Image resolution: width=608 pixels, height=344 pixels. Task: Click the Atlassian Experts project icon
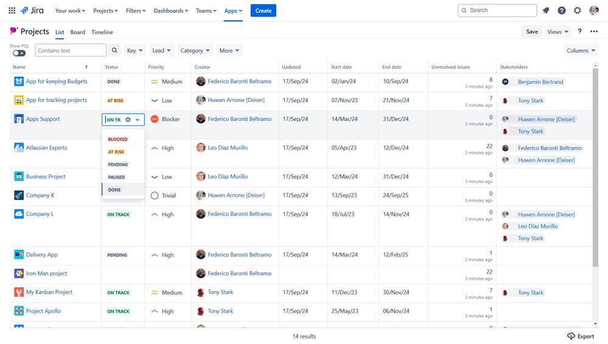click(x=19, y=148)
